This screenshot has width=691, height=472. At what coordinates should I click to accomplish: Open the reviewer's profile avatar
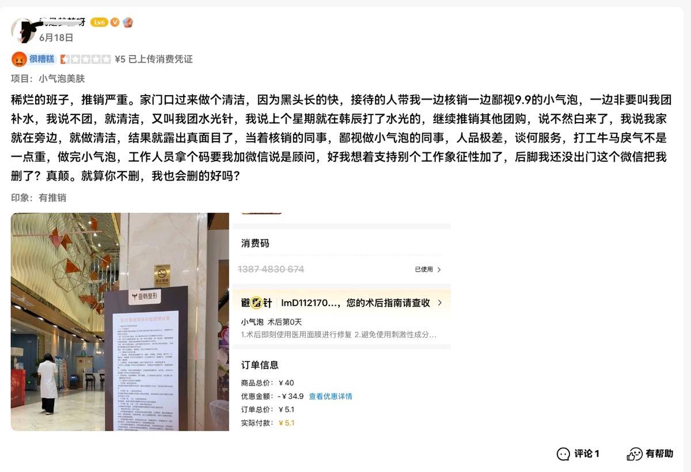(x=24, y=30)
